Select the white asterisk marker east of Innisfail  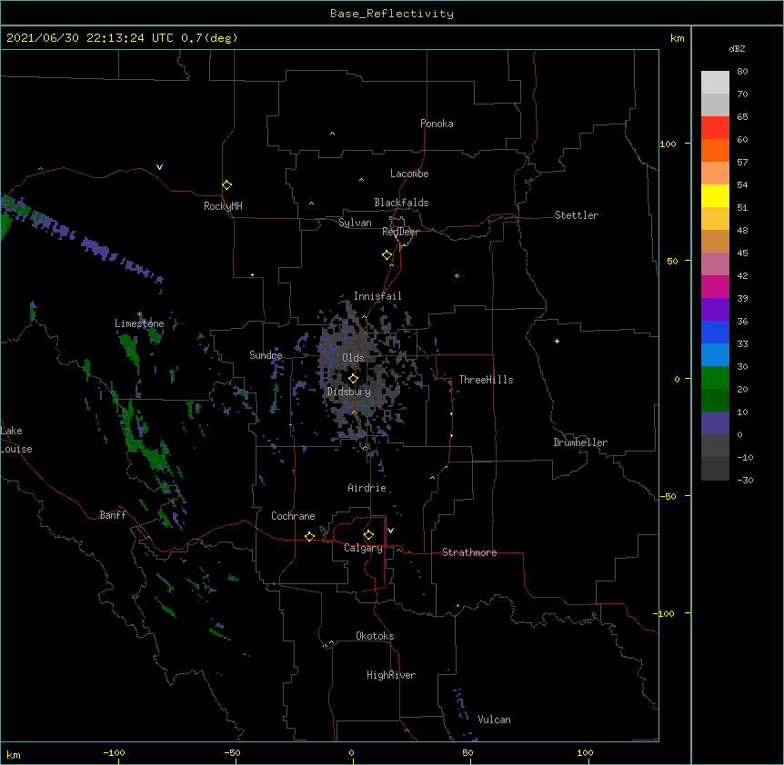(457, 275)
